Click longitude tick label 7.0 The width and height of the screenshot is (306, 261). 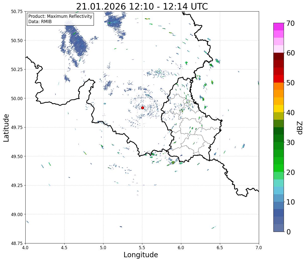click(x=259, y=248)
